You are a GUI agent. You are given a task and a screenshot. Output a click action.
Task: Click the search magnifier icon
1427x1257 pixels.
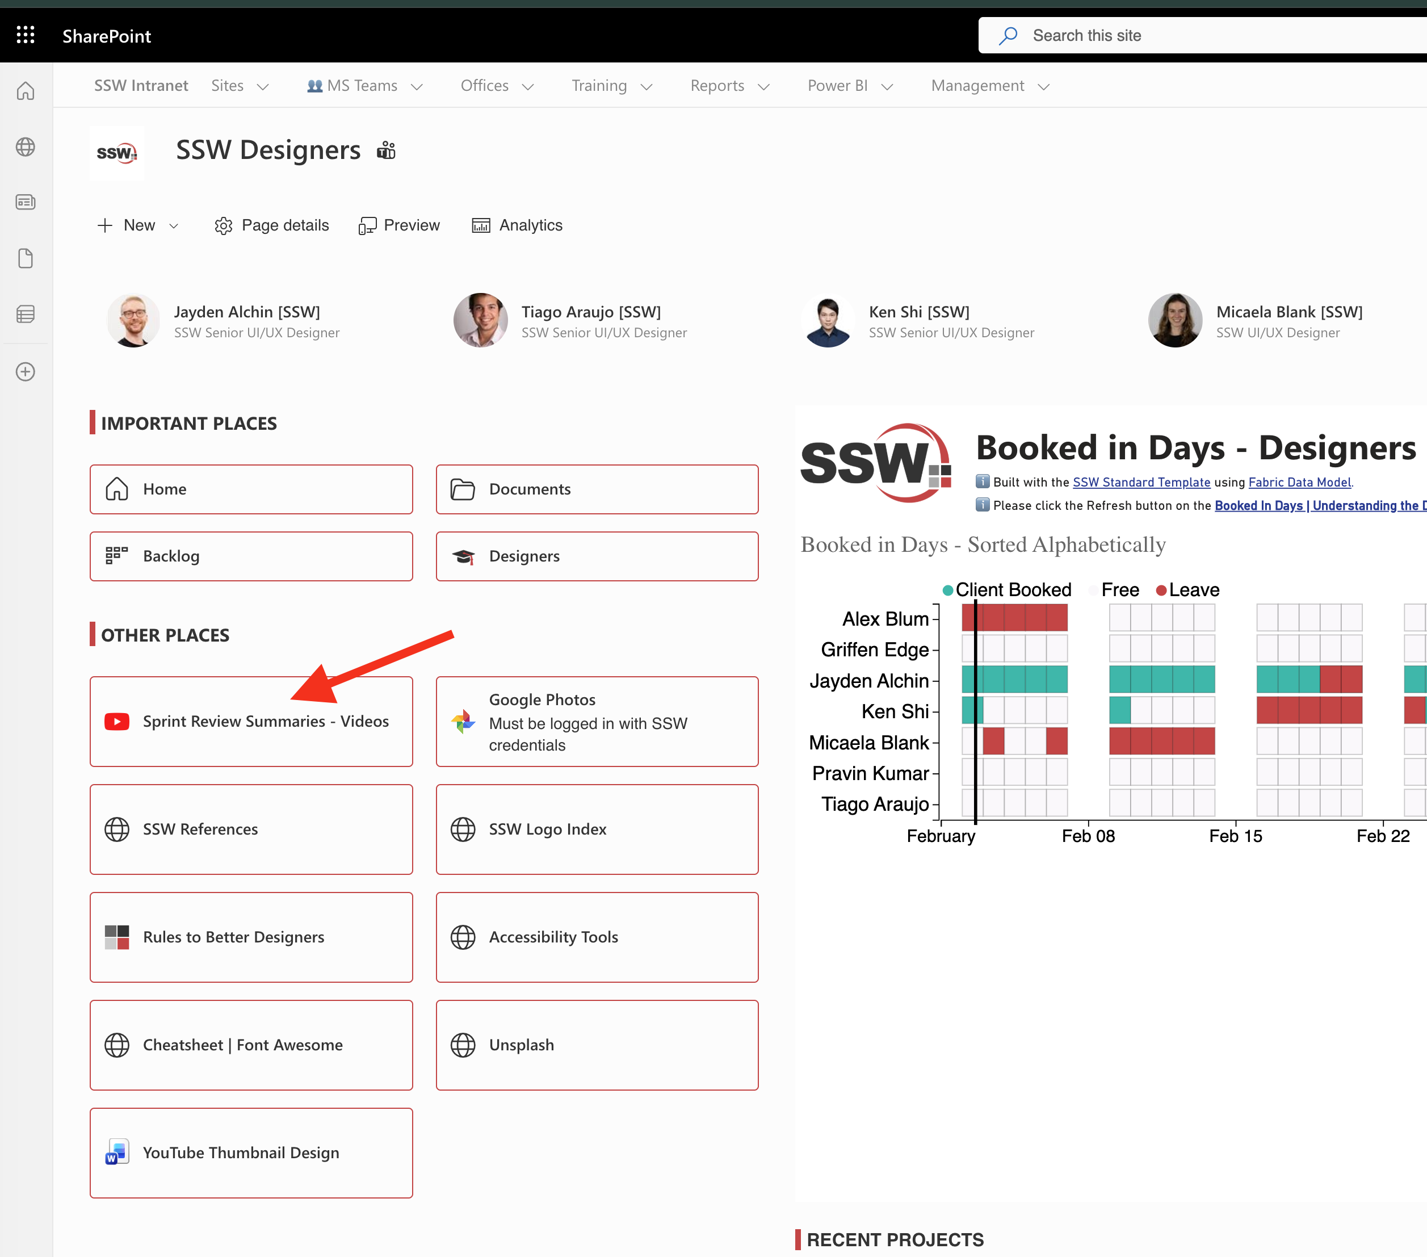point(1008,36)
